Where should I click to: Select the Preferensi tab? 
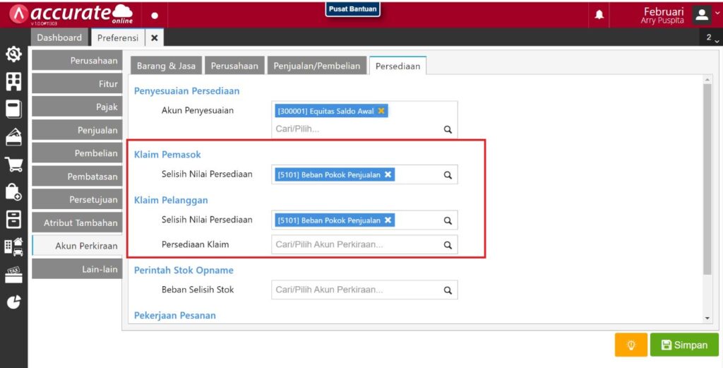tap(118, 38)
